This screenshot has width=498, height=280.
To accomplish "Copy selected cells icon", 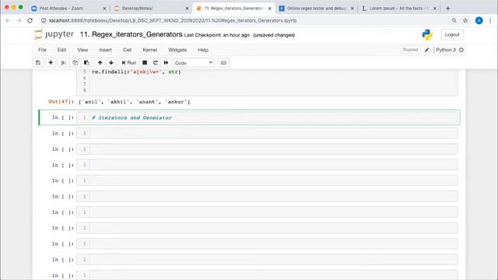I will [x=75, y=63].
